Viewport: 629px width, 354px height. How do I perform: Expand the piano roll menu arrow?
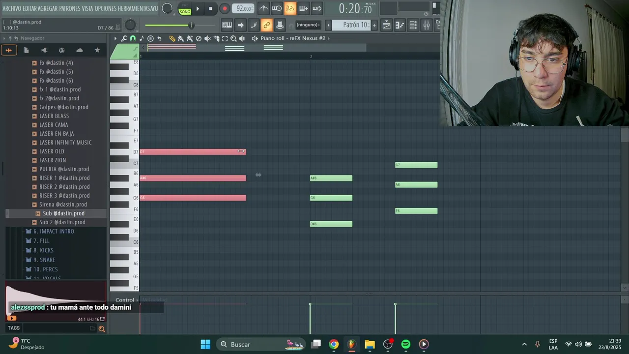[x=115, y=38]
